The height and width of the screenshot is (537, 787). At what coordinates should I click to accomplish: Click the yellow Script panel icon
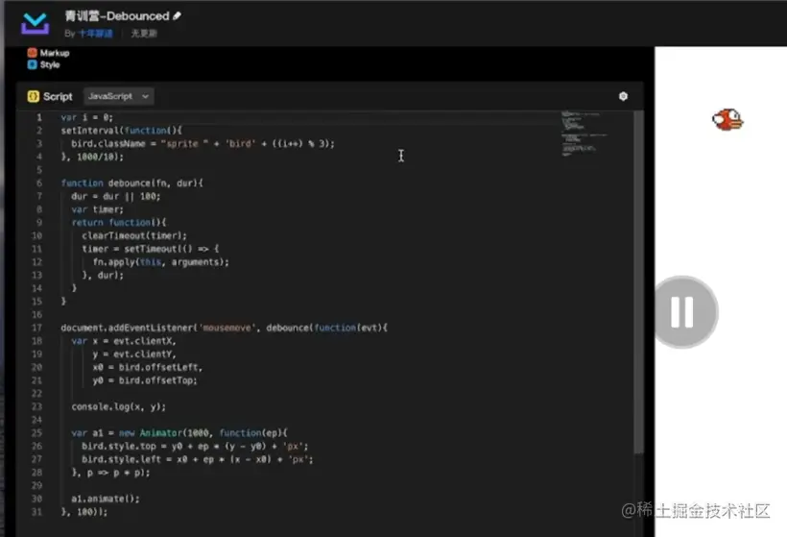(34, 96)
